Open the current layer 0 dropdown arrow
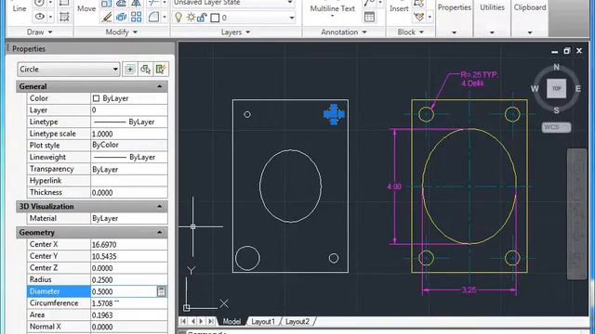This screenshot has width=595, height=334. coord(291,18)
